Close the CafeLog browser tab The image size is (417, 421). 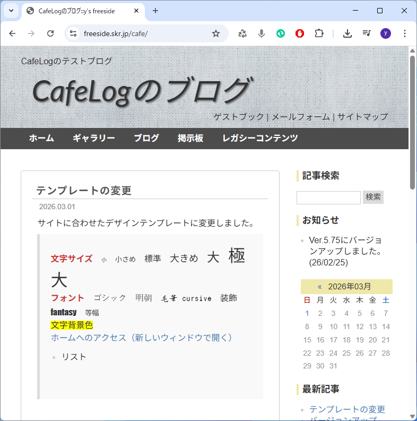(137, 11)
